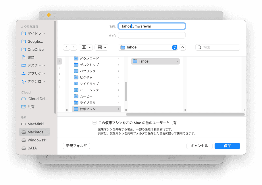This screenshot has height=185, width=262.
Task: Click the horizontal scrollbar in file browser
Action: click(185, 114)
